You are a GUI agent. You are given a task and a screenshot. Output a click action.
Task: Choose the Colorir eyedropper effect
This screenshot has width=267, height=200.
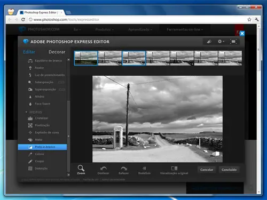click(36, 154)
